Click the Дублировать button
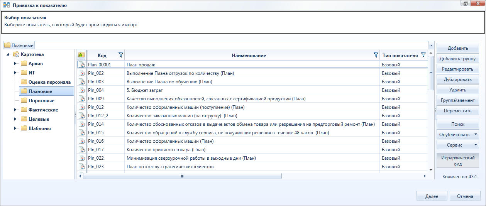 458,79
